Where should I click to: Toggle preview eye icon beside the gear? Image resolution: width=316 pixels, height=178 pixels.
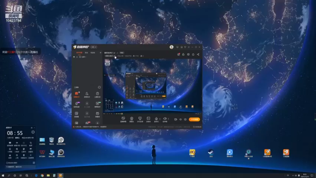(x=181, y=119)
